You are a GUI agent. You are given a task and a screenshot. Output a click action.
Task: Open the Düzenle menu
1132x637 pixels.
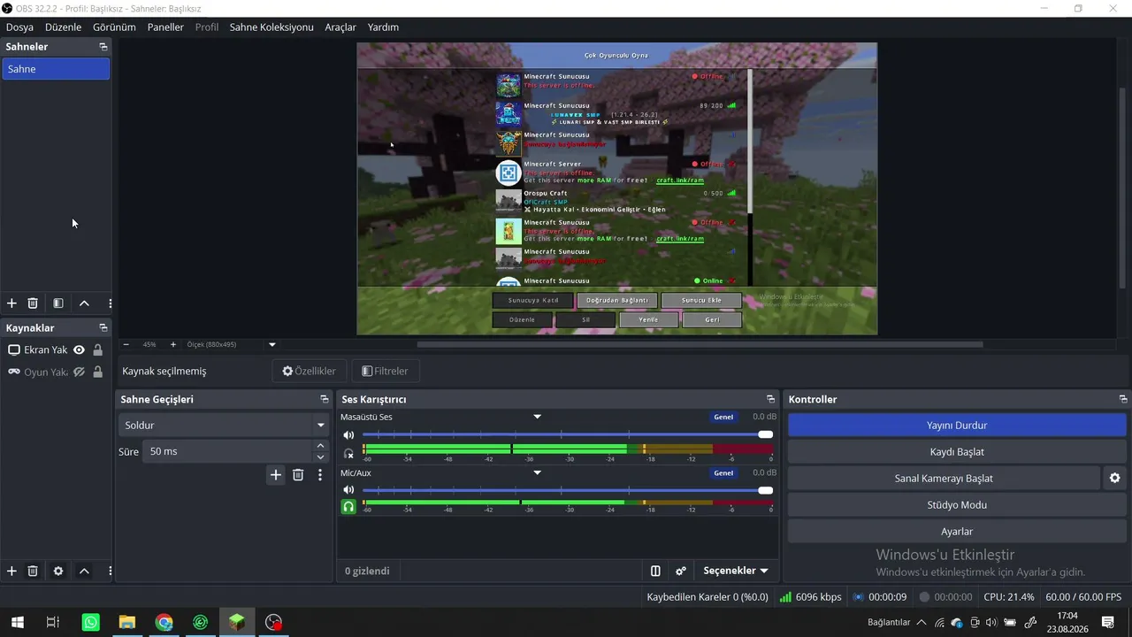click(x=63, y=27)
